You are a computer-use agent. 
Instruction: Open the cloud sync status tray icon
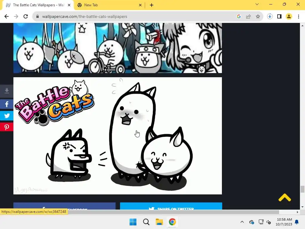tap(251, 222)
